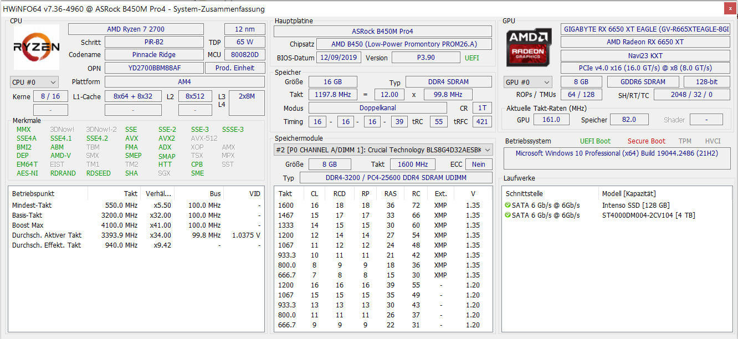Click the UEFI Boot indicator
738x339 pixels.
coord(595,141)
